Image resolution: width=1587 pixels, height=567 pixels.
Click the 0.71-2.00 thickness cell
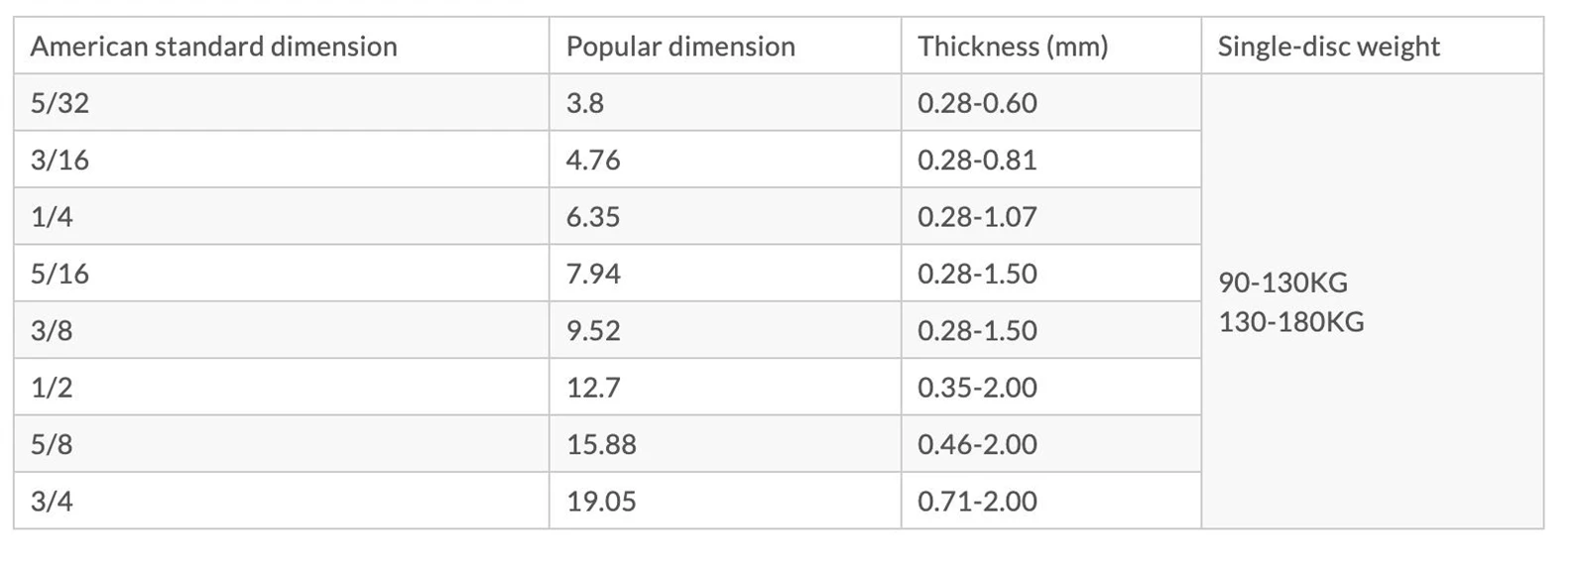pyautogui.click(x=1050, y=501)
